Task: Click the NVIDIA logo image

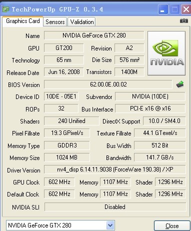Action: coord(166,53)
